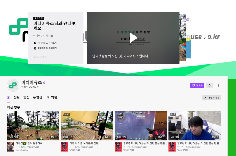Toggle the notification bell beside 팔로우
Screen dimensions: 236x156
(209, 85)
